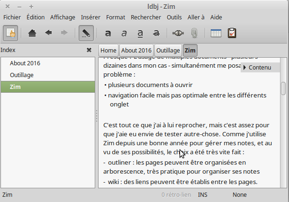Minimize the window with the dash button
The width and height of the screenshot is (289, 202).
pyautogui.click(x=19, y=7)
